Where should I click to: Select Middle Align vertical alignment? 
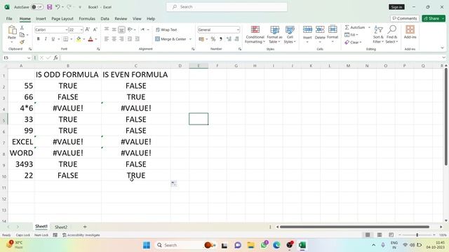(x=114, y=29)
